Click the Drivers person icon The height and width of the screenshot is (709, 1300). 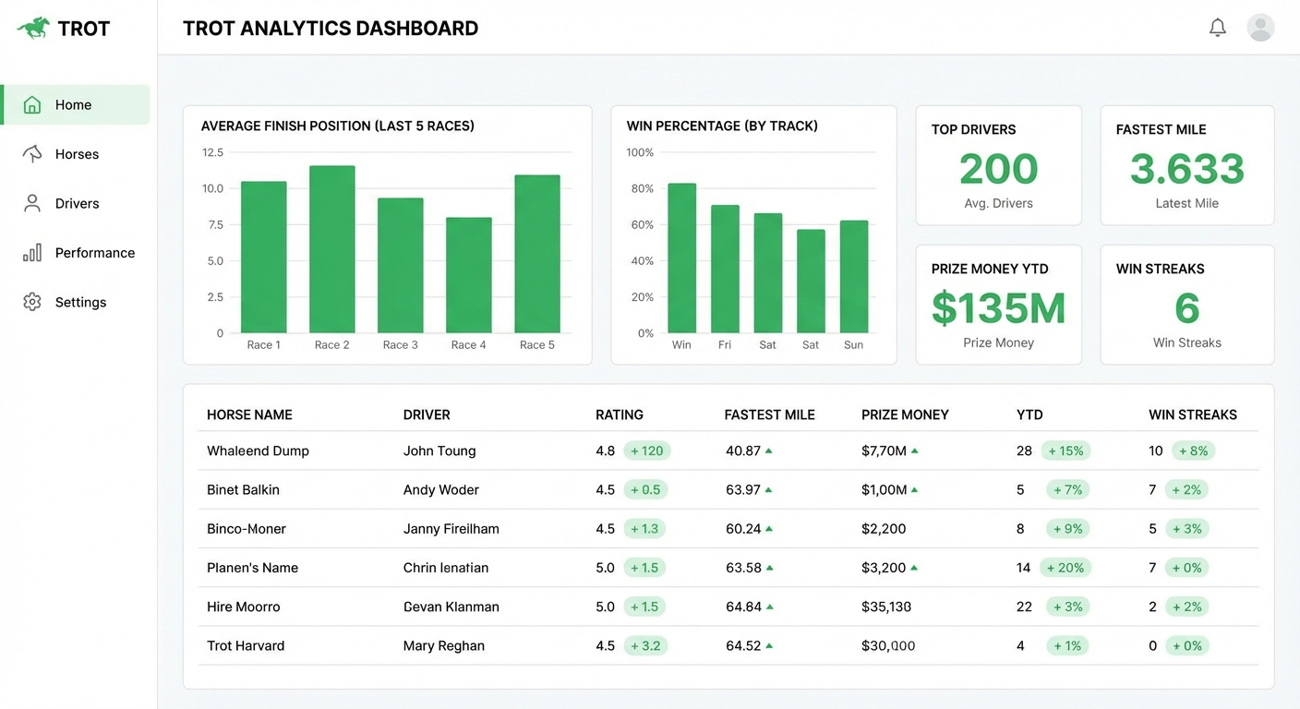[32, 203]
